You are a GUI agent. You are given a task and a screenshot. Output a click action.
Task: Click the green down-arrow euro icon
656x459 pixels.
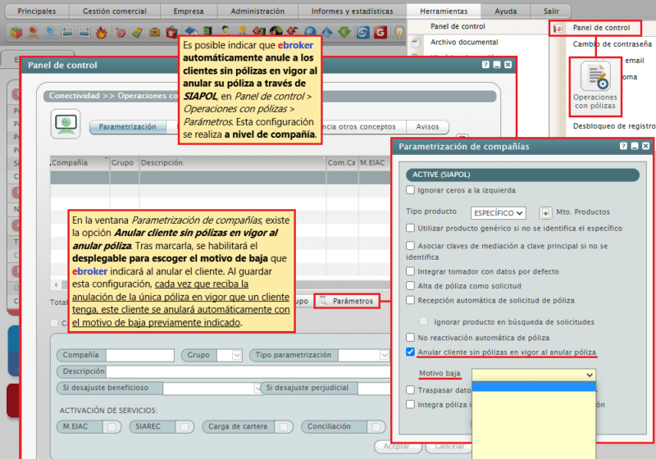coord(344,31)
